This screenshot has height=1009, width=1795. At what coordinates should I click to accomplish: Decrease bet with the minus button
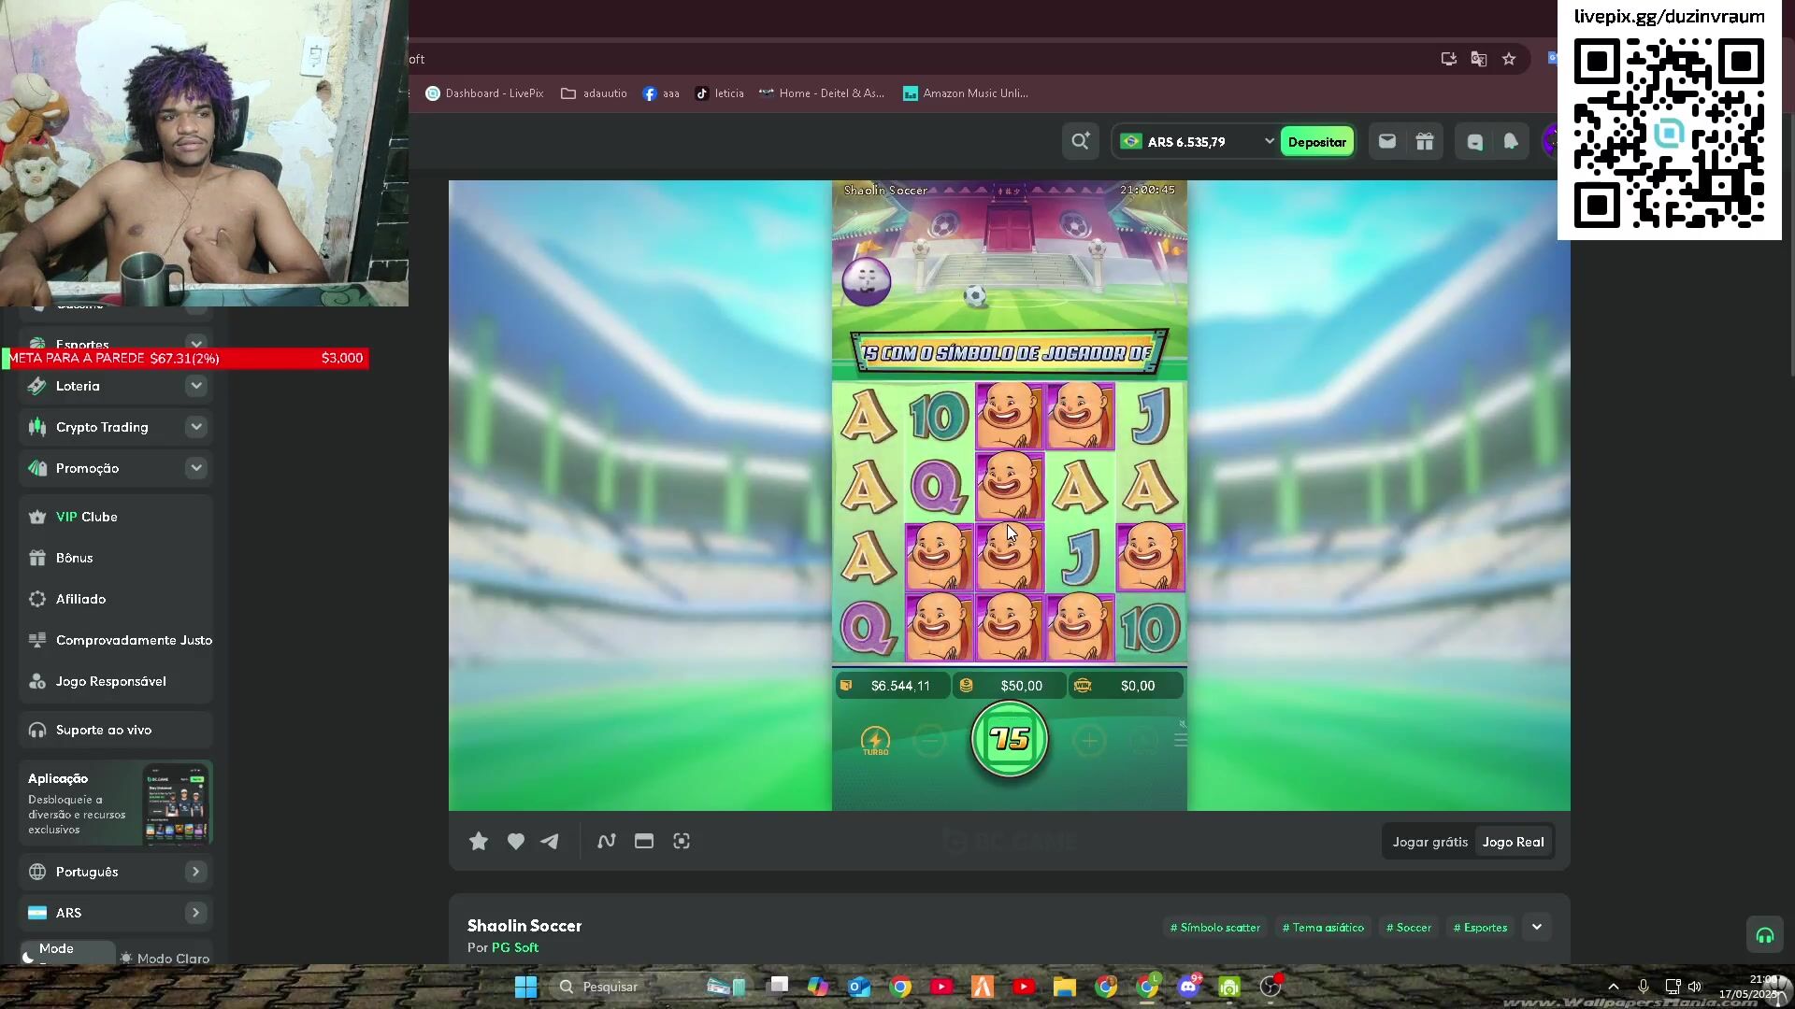pyautogui.click(x=929, y=741)
